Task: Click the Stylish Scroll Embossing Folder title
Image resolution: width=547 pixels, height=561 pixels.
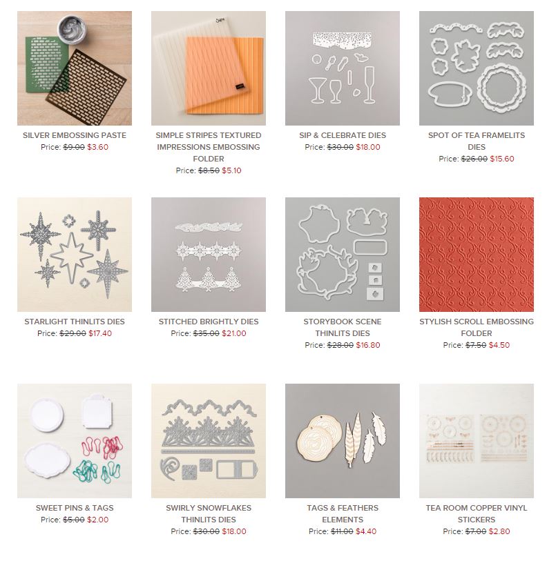Action: coord(477,327)
